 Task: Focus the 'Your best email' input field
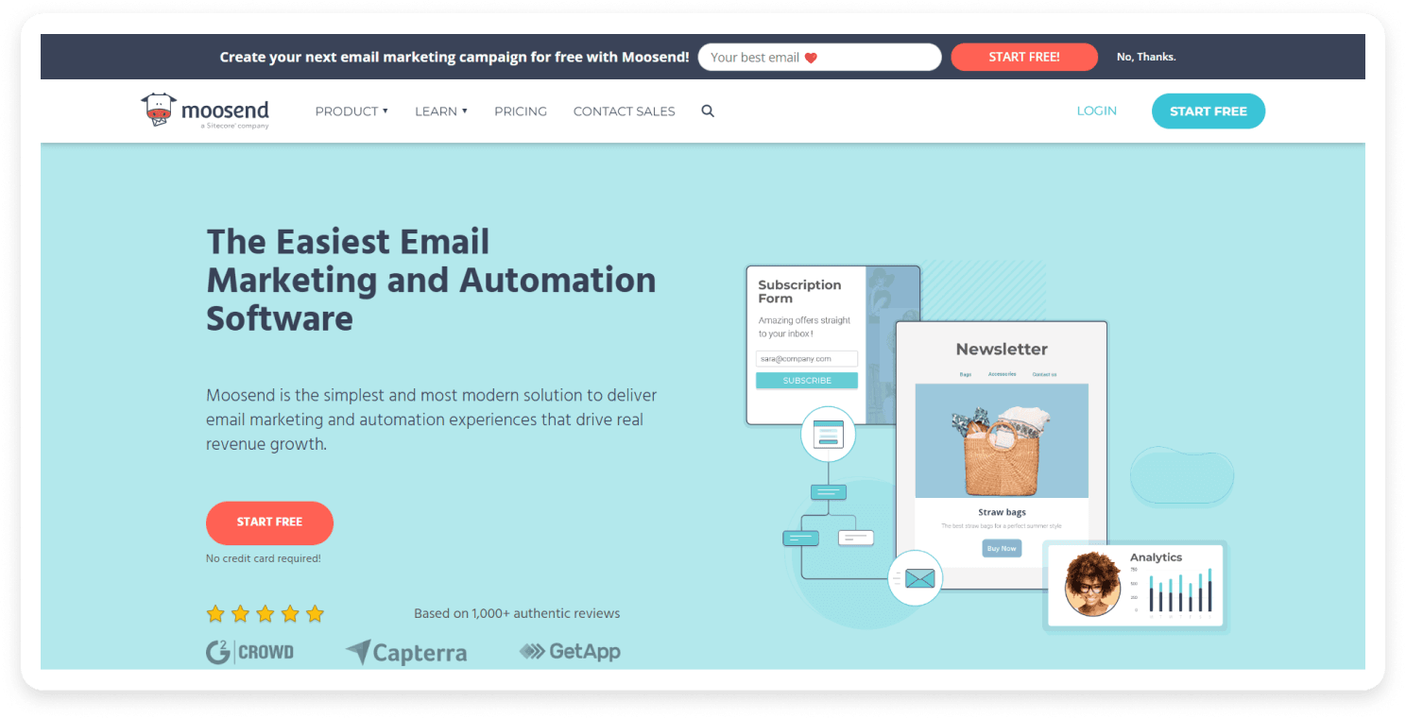tap(819, 57)
